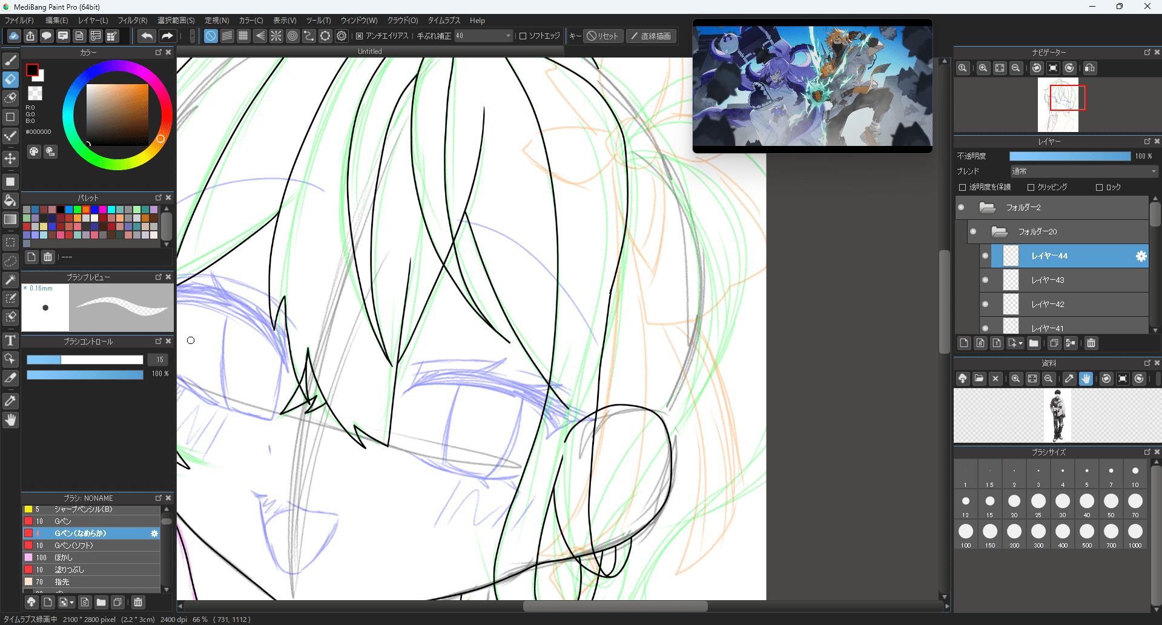Select the Magic Wand selection tool
The height and width of the screenshot is (625, 1162).
10,279
